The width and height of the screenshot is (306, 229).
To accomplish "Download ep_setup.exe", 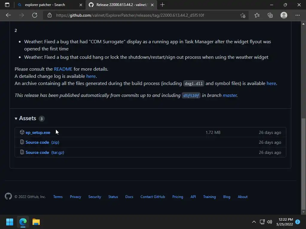I will coord(38,132).
